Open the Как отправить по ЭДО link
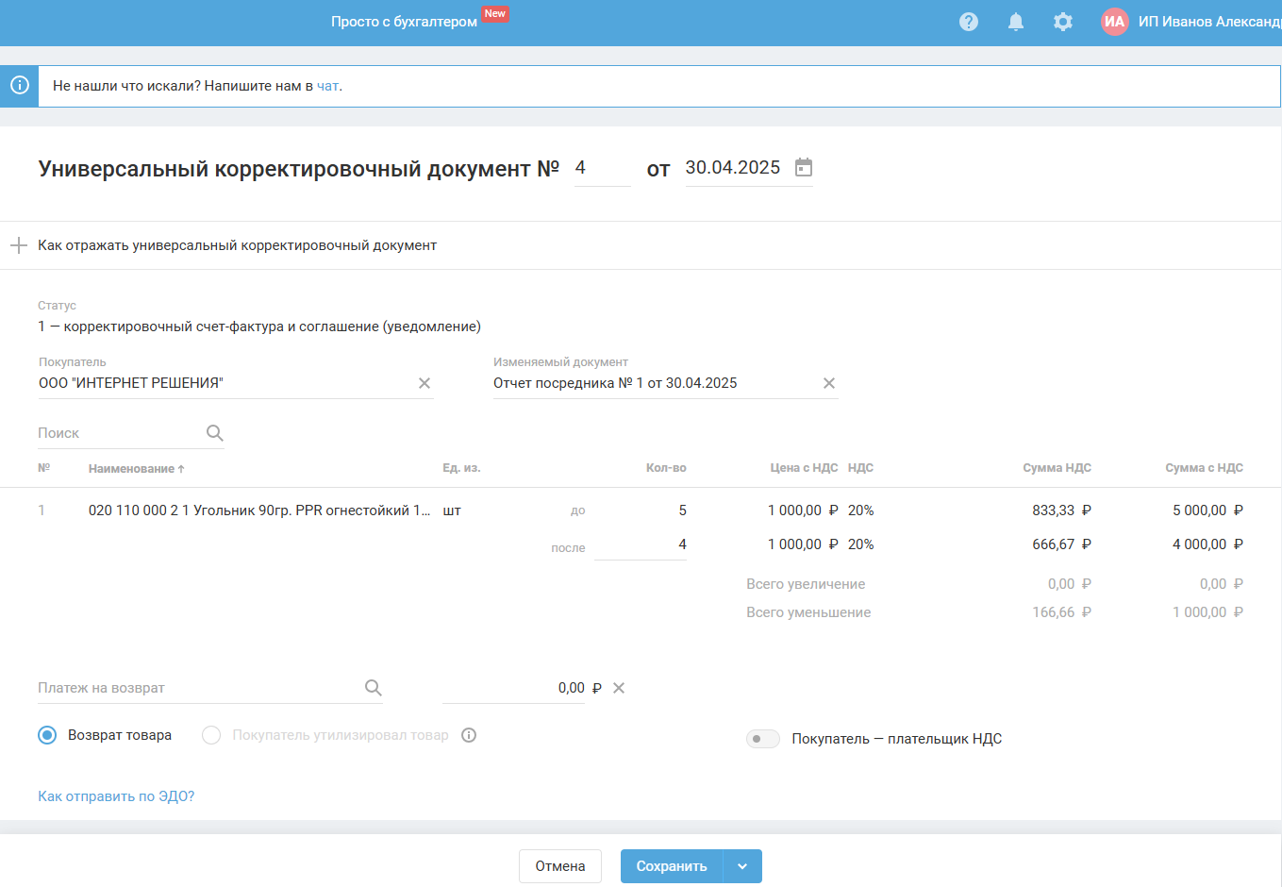The image size is (1282, 887). (x=116, y=796)
